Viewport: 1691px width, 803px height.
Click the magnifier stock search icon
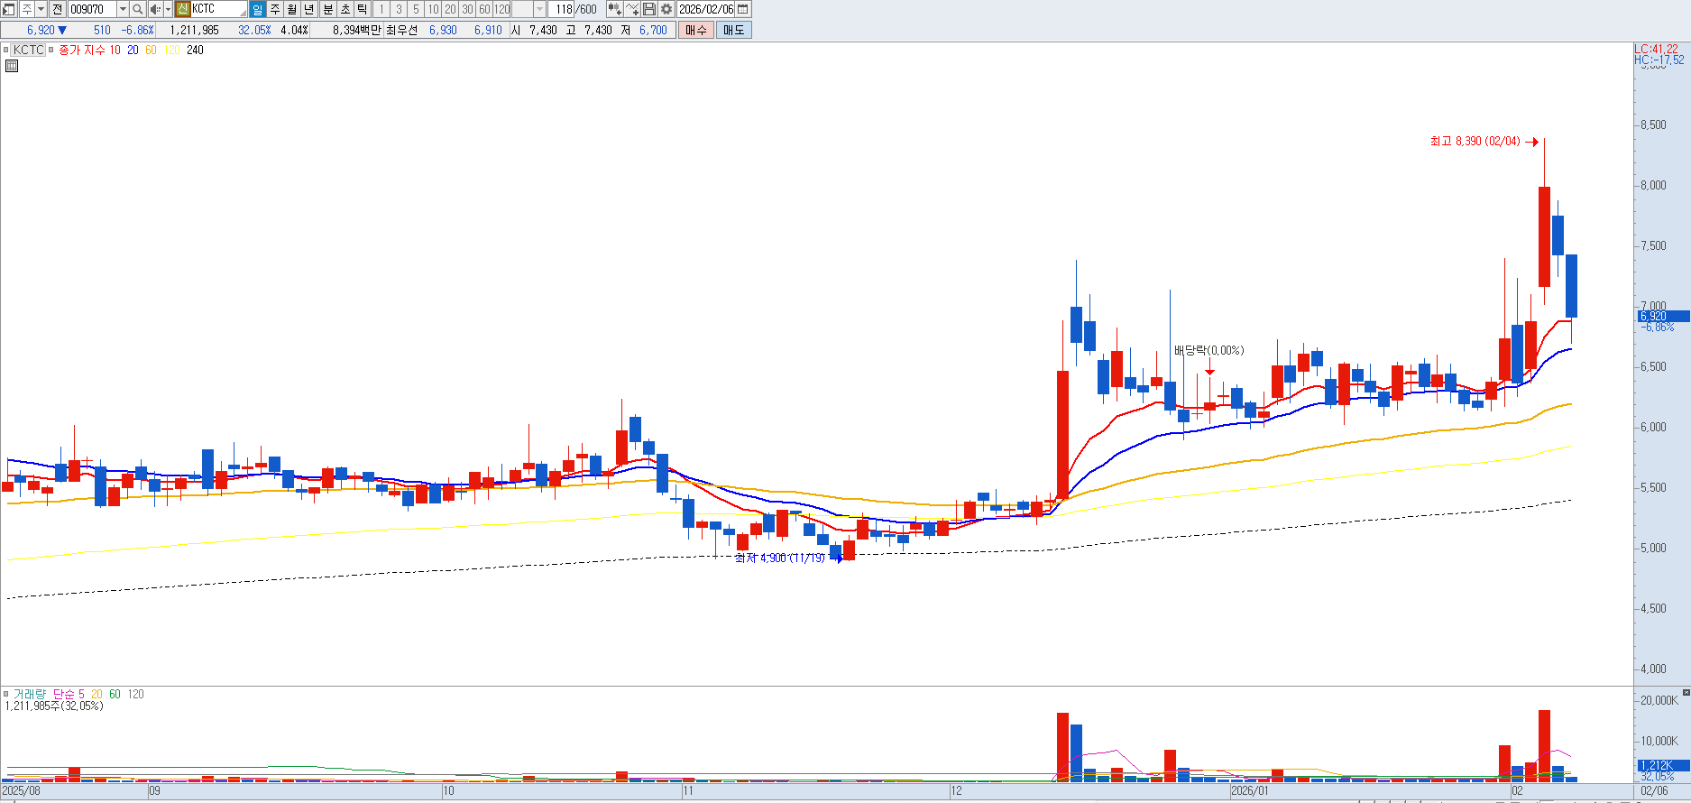pyautogui.click(x=137, y=9)
